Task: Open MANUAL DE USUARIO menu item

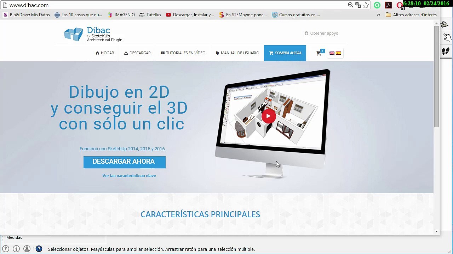Action: pyautogui.click(x=237, y=53)
